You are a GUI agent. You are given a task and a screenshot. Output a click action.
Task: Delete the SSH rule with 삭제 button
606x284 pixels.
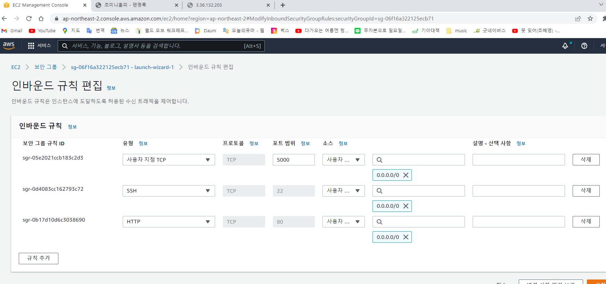point(586,191)
